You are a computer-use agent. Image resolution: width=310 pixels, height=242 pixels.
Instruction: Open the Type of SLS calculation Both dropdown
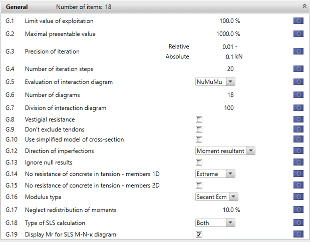pyautogui.click(x=215, y=222)
